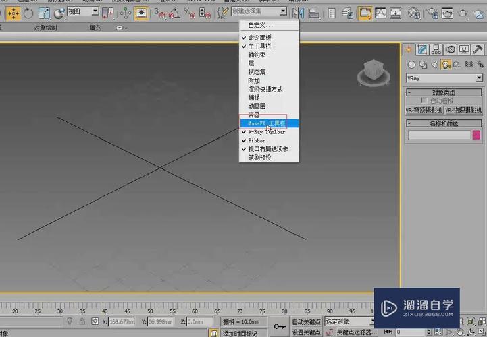Toggle the checked 主工具栏 menu entry
Image resolution: width=487 pixels, height=337 pixels.
point(269,47)
